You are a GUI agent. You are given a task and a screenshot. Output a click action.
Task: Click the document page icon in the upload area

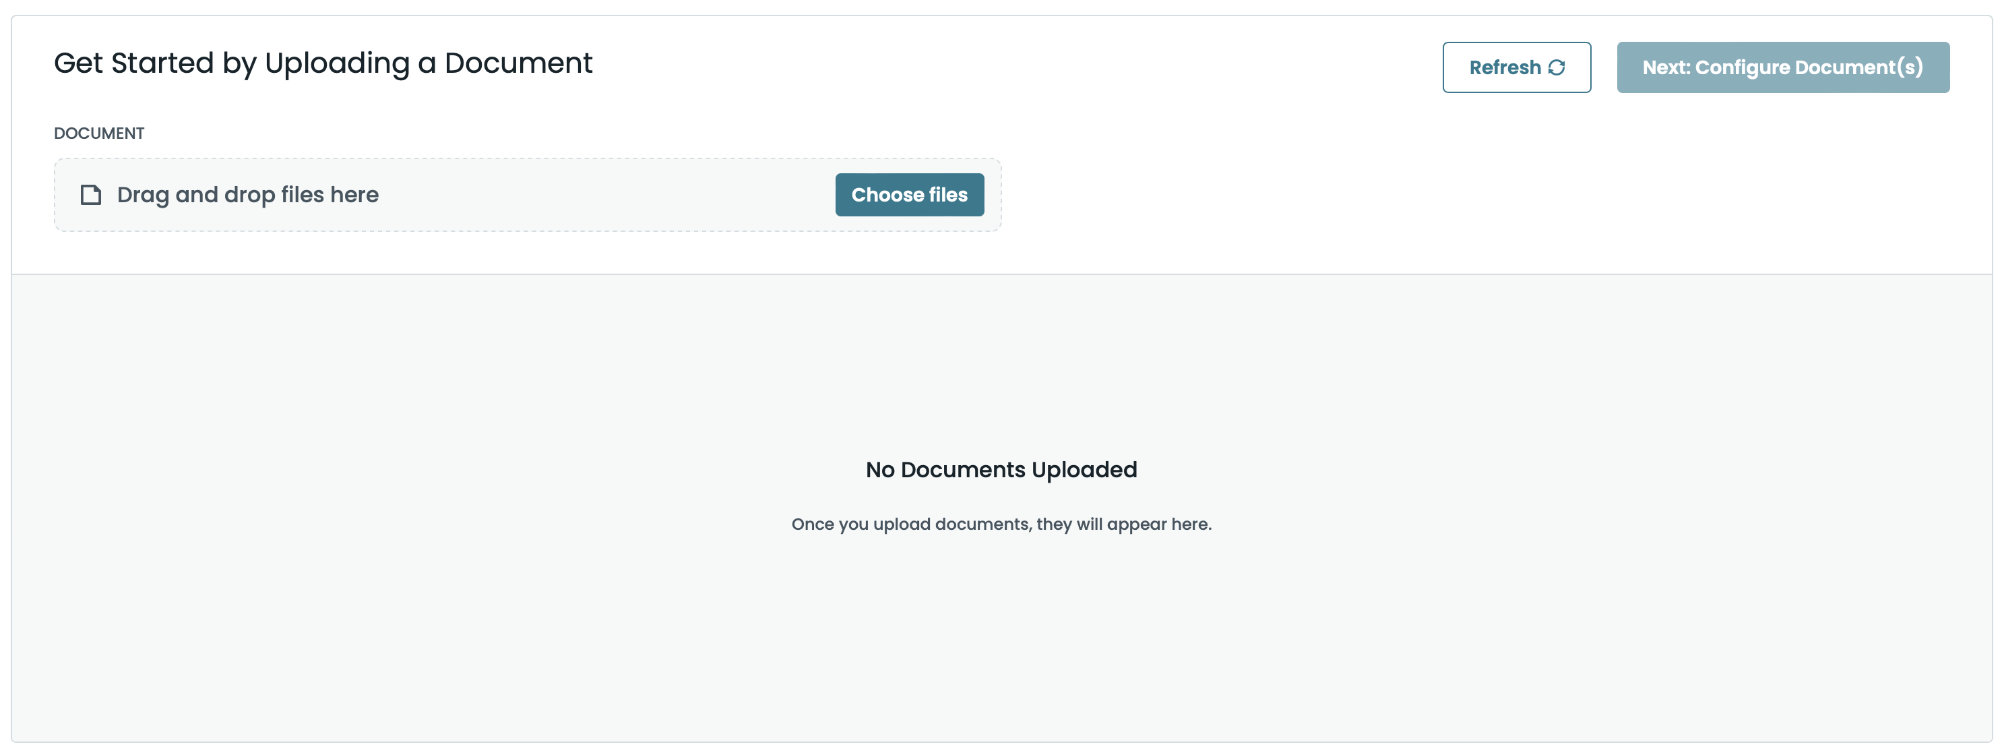(x=92, y=195)
